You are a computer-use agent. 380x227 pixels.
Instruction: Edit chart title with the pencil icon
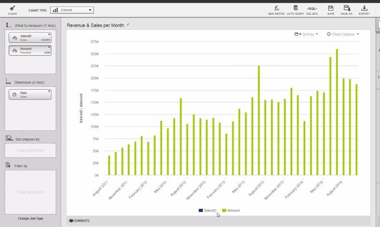(128, 25)
